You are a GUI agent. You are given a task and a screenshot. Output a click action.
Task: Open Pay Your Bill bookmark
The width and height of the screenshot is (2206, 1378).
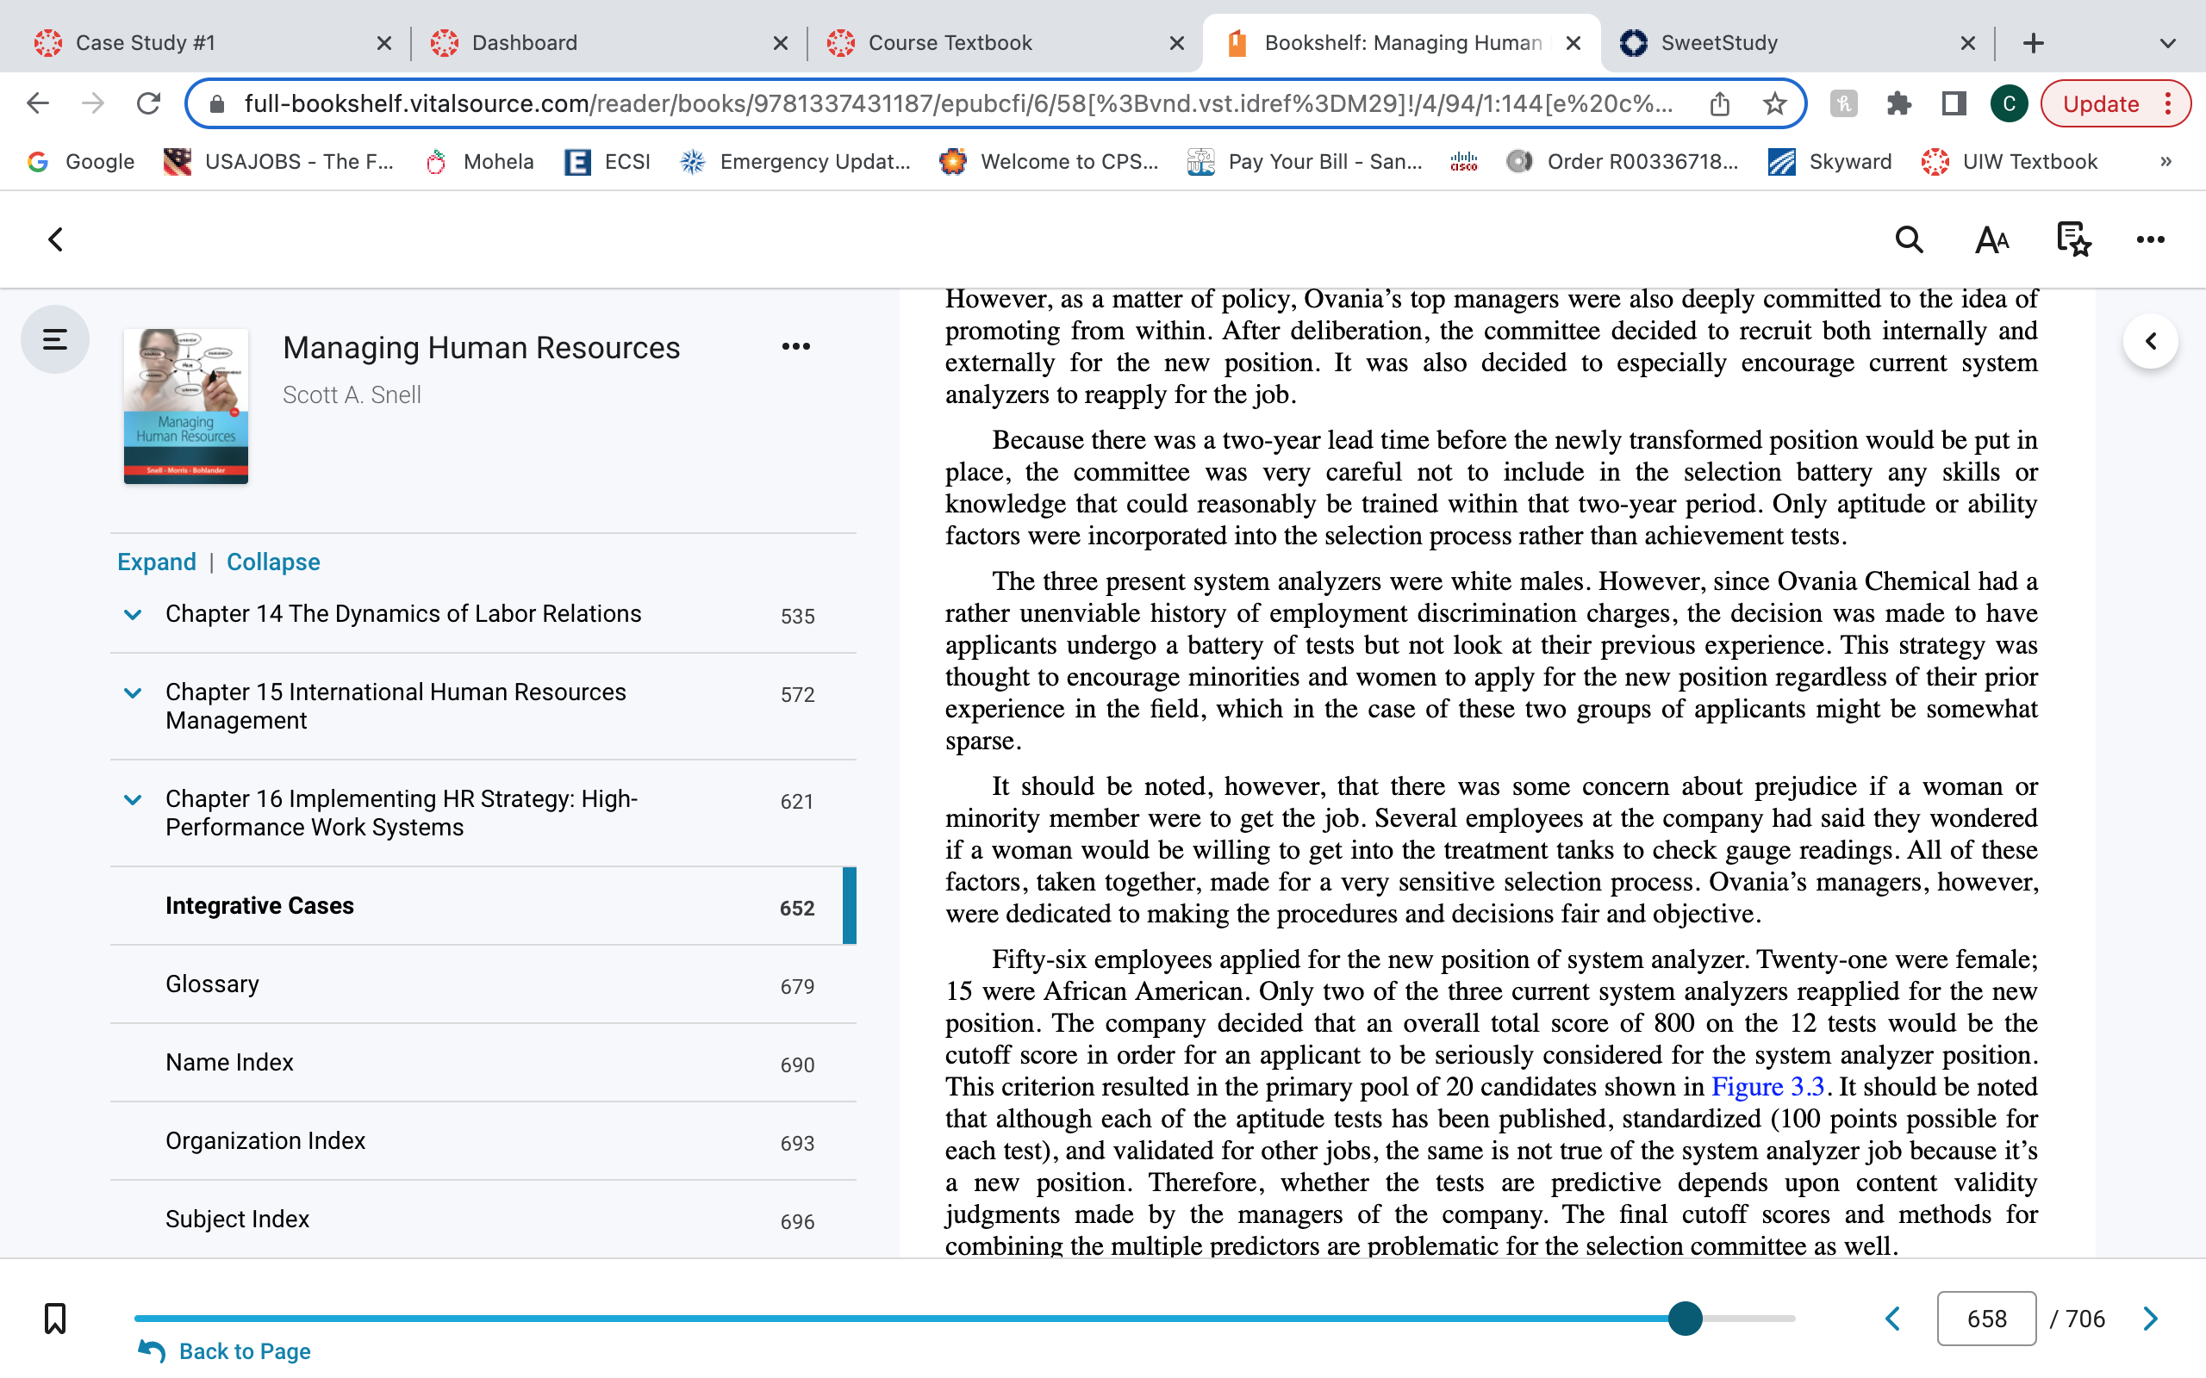coord(1305,161)
